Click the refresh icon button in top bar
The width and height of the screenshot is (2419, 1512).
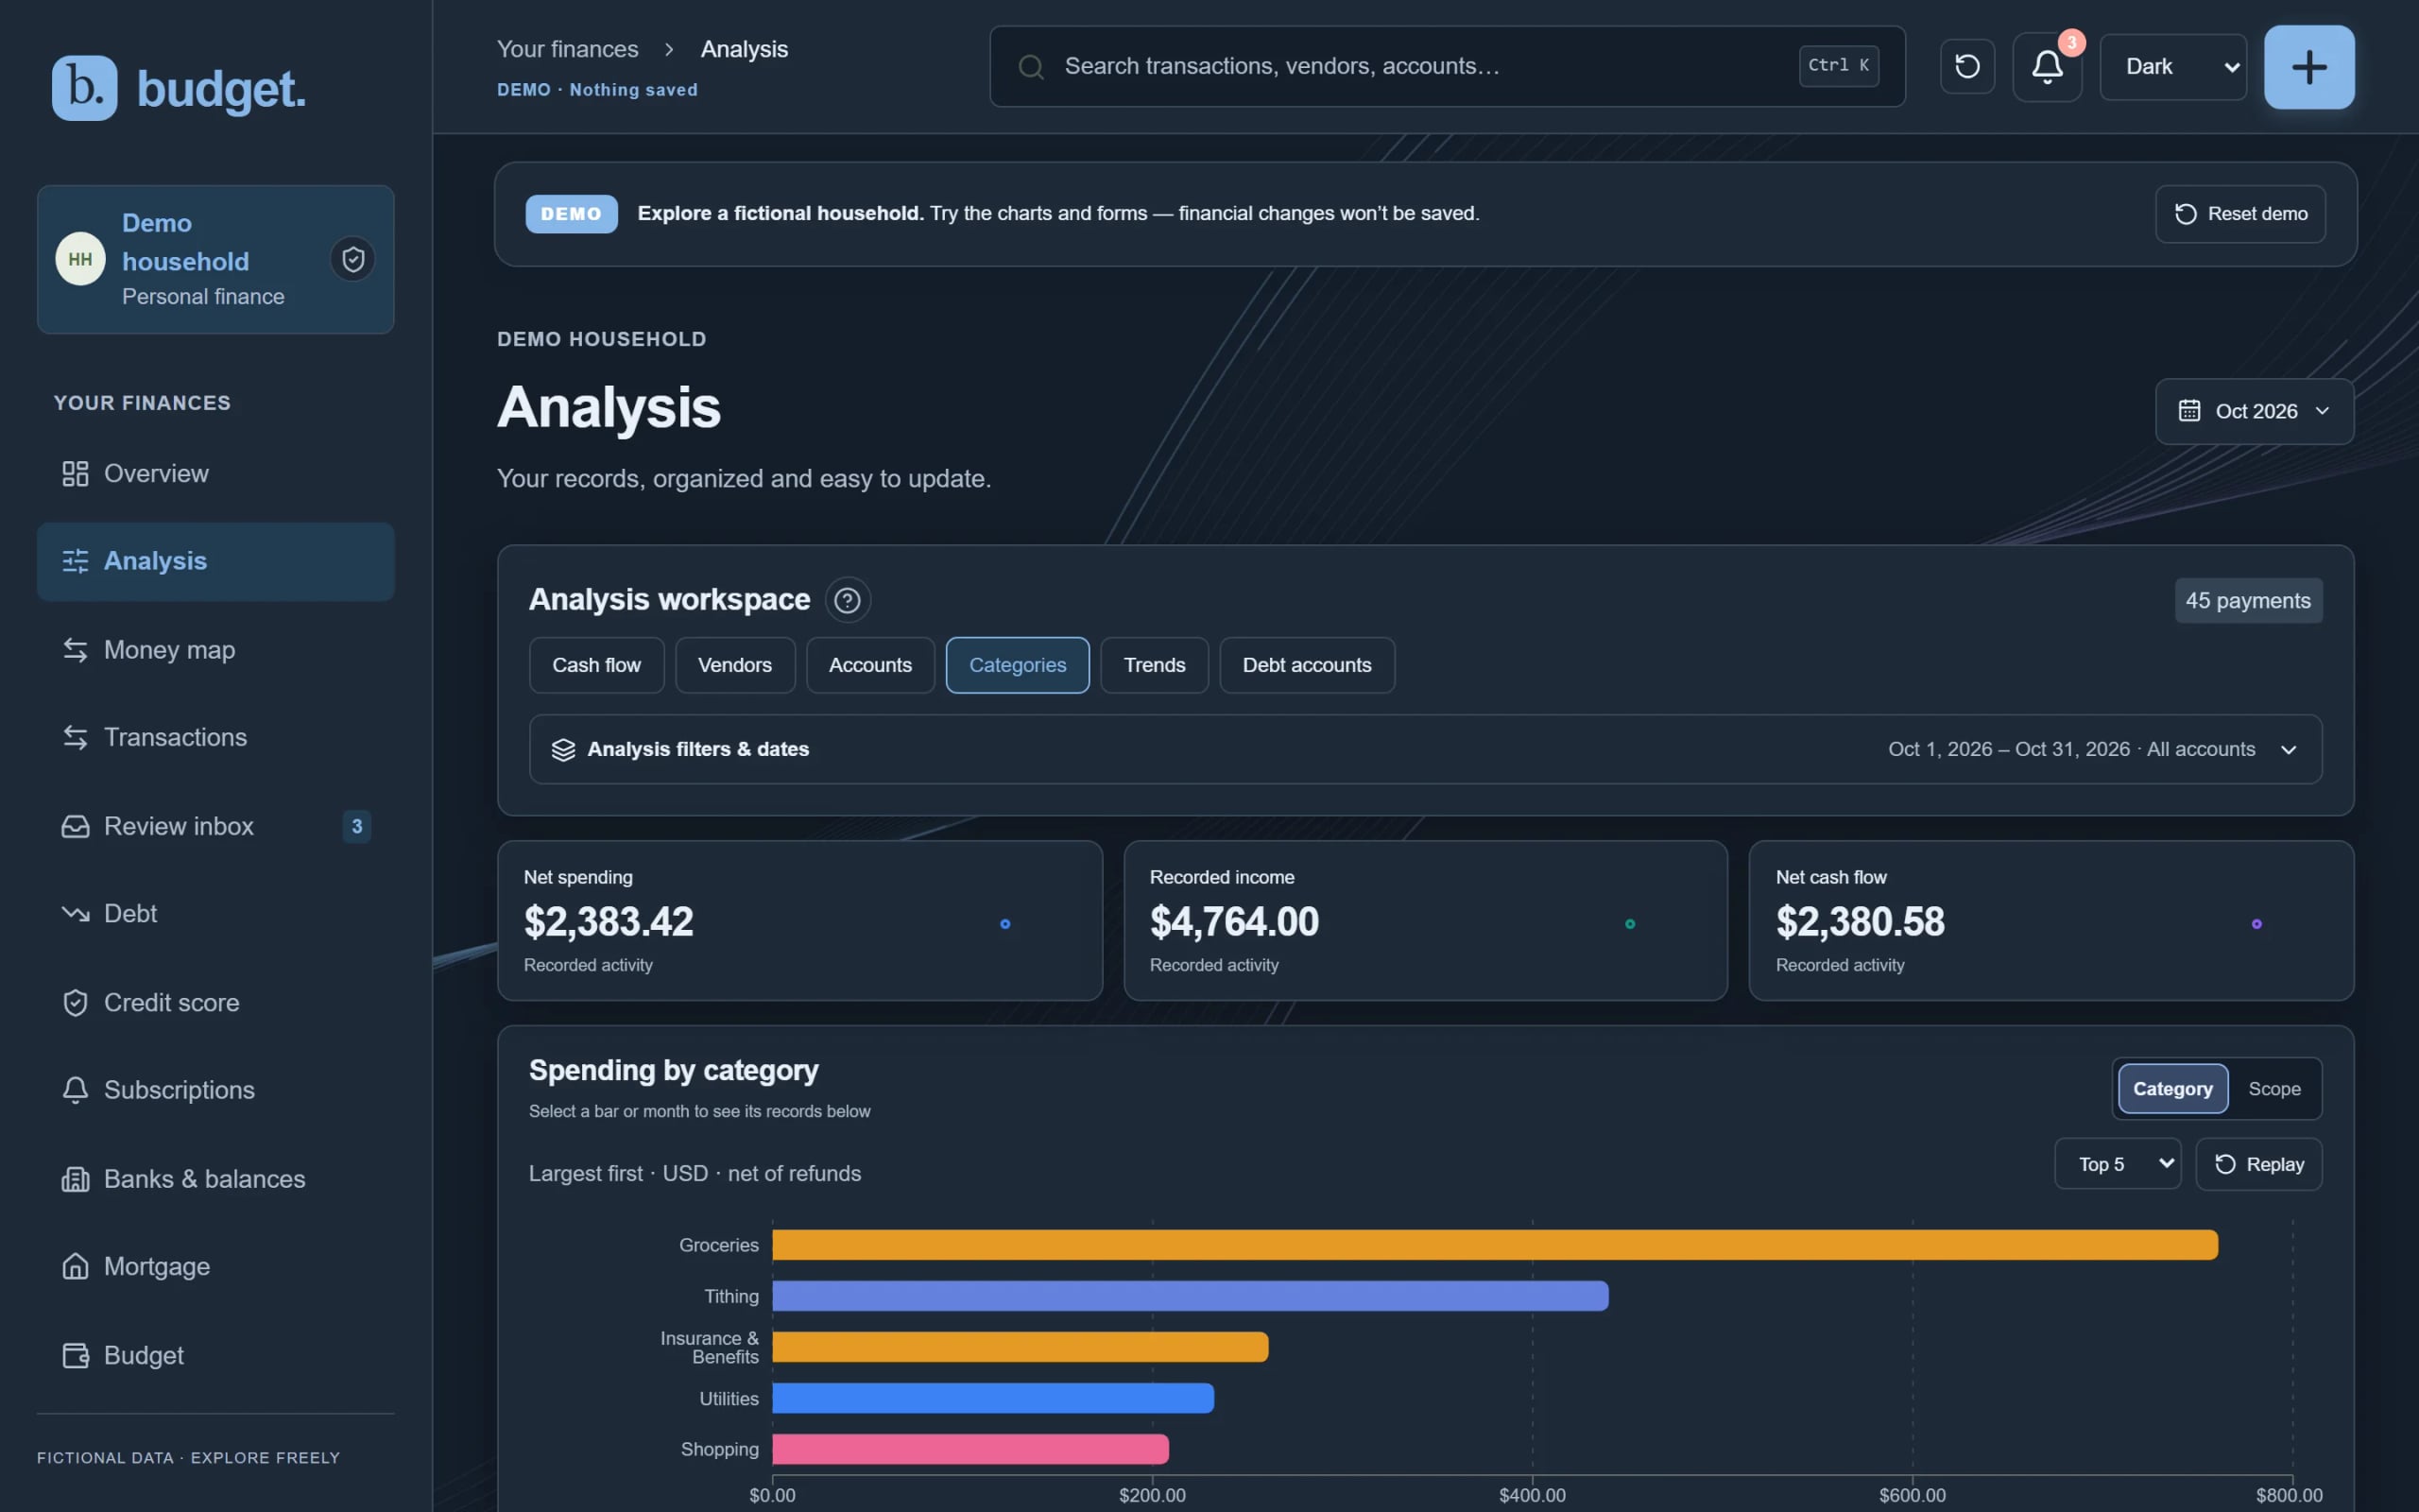pyautogui.click(x=1967, y=67)
